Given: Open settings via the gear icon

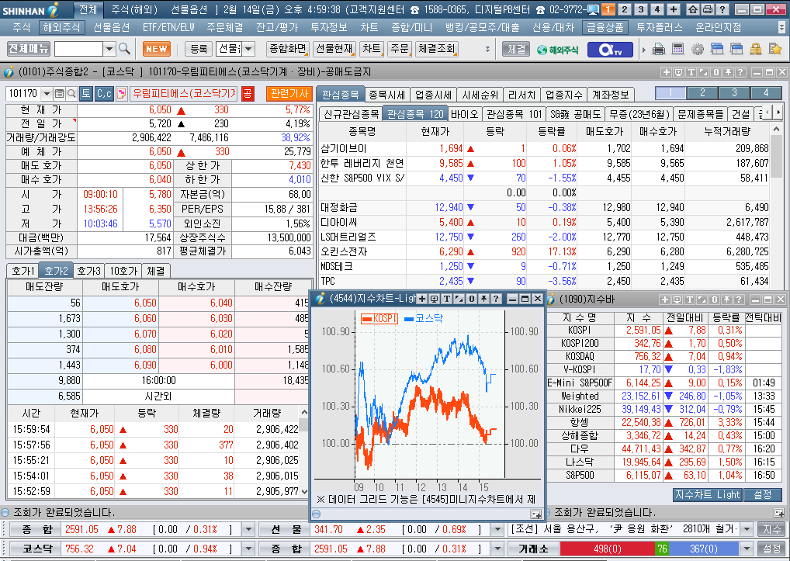Looking at the screenshot, I should click(x=698, y=49).
